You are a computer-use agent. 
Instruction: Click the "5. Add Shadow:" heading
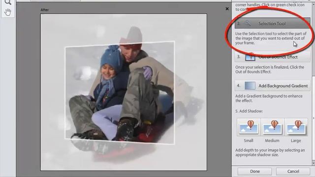click(x=249, y=111)
